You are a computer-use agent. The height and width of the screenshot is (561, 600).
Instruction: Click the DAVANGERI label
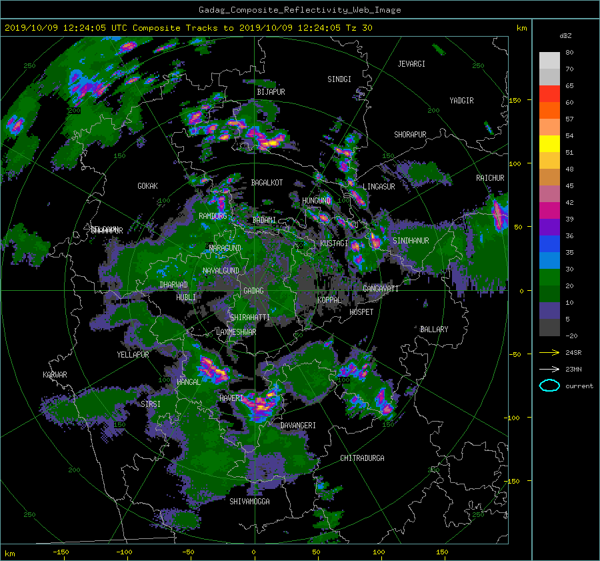point(298,426)
